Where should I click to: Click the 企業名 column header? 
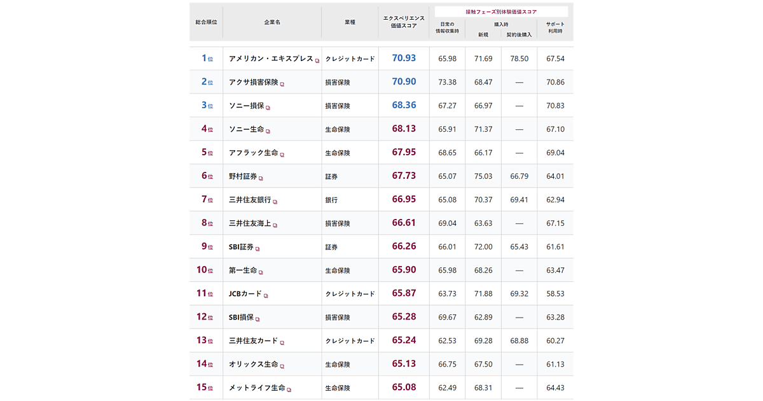tap(272, 22)
